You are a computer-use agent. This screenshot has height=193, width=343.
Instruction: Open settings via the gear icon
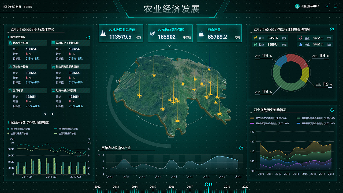(327, 6)
